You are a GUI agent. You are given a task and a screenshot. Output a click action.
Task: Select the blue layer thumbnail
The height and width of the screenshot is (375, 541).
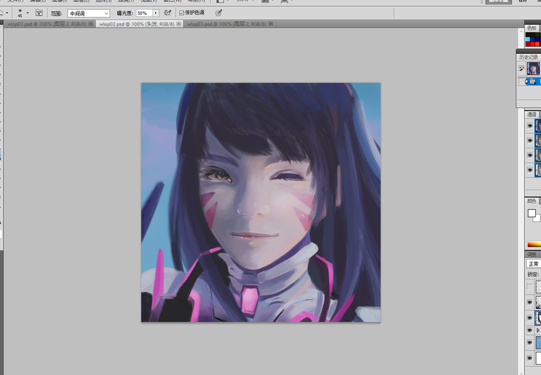(x=538, y=343)
